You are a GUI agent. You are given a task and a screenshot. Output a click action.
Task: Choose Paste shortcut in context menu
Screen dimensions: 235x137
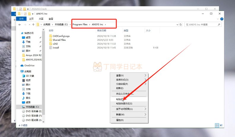[x=129, y=104]
